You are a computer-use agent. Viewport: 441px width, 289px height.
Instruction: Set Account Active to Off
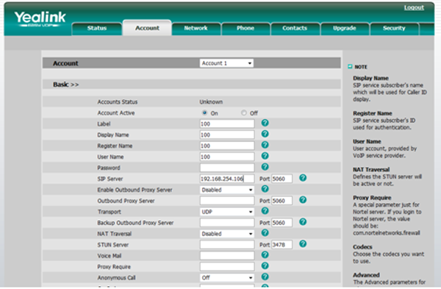click(x=243, y=113)
